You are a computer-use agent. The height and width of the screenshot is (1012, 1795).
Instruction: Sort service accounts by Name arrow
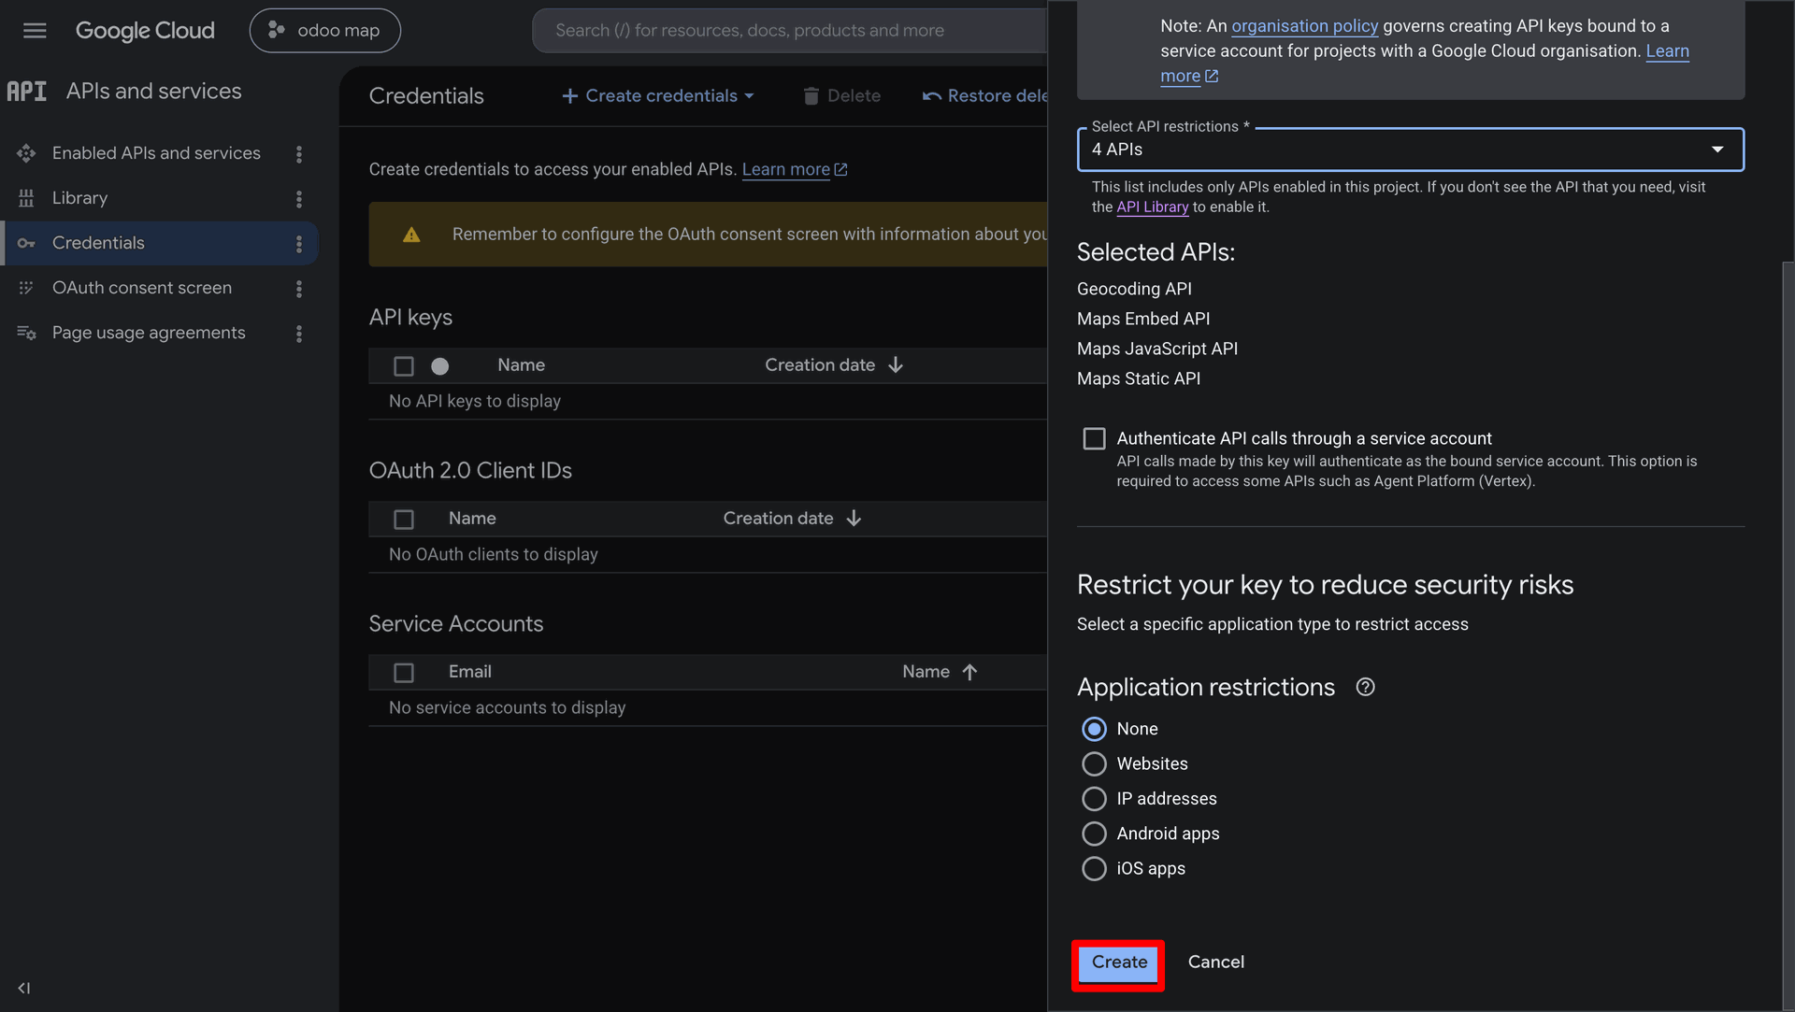click(x=969, y=672)
